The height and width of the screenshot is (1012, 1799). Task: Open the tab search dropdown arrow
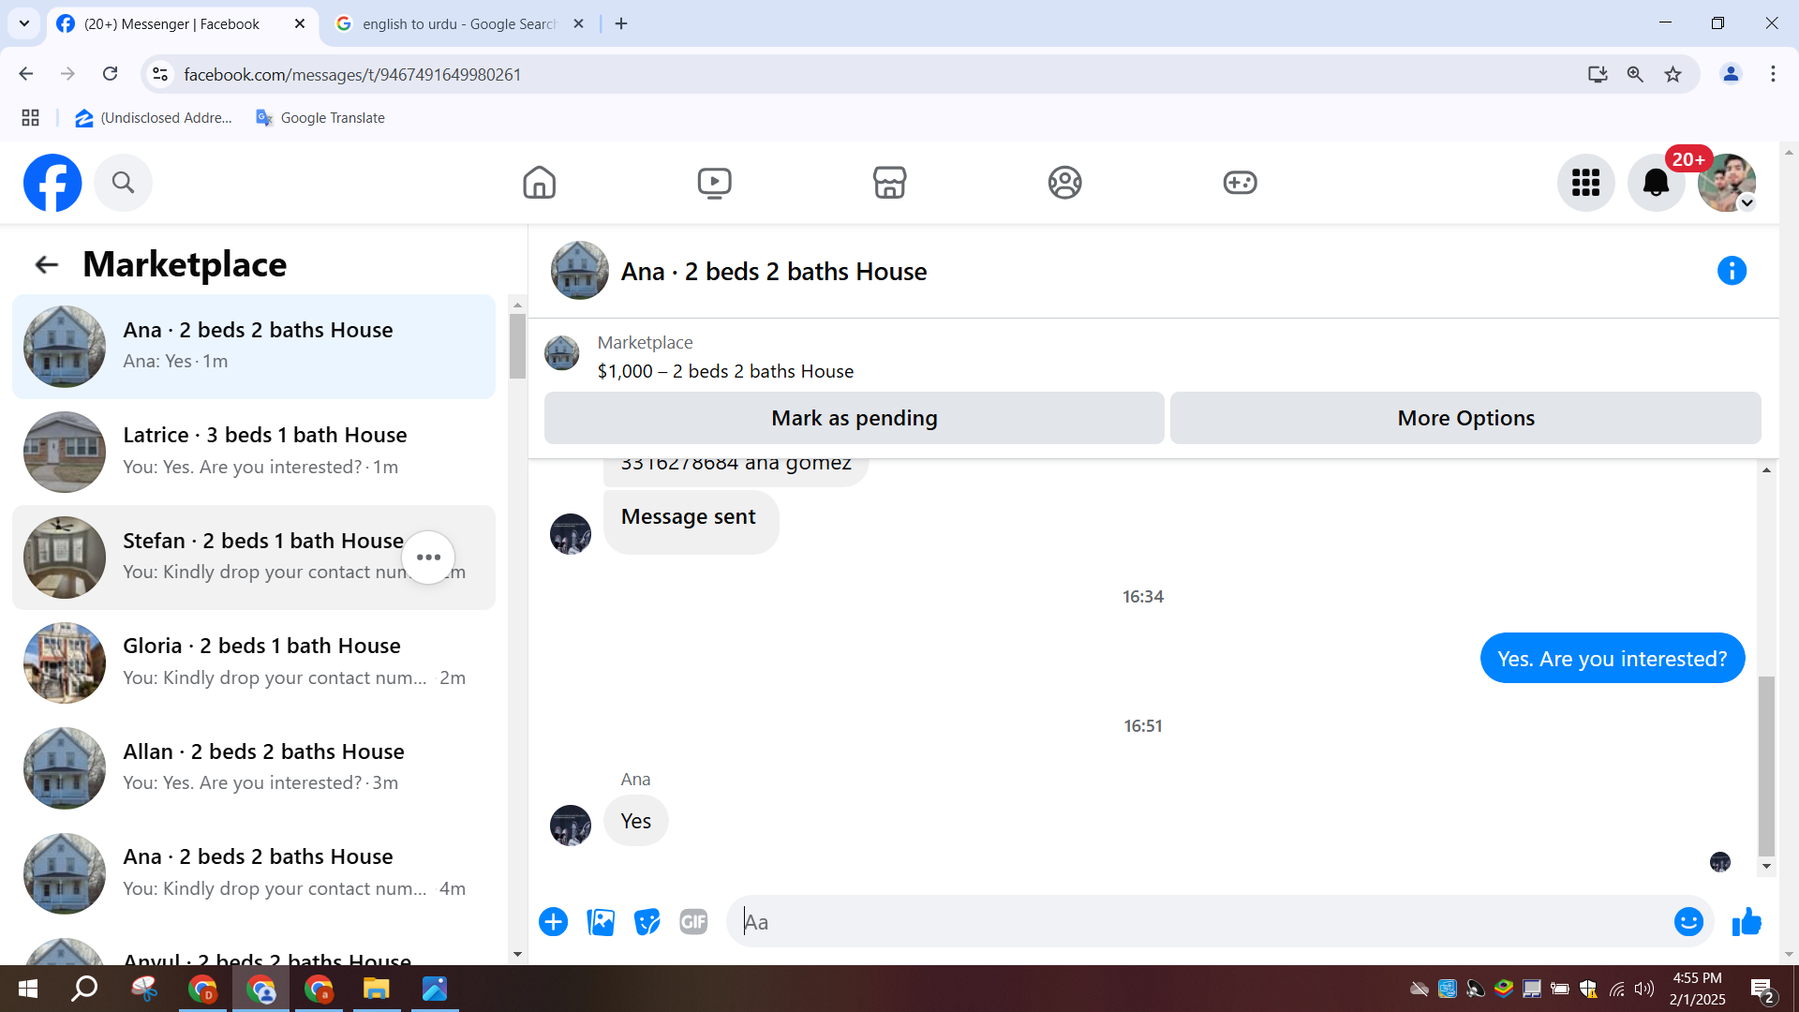click(24, 23)
